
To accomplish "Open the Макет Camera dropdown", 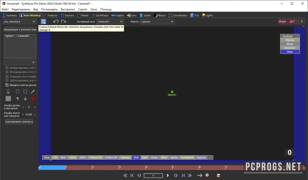I will coord(157,22).
